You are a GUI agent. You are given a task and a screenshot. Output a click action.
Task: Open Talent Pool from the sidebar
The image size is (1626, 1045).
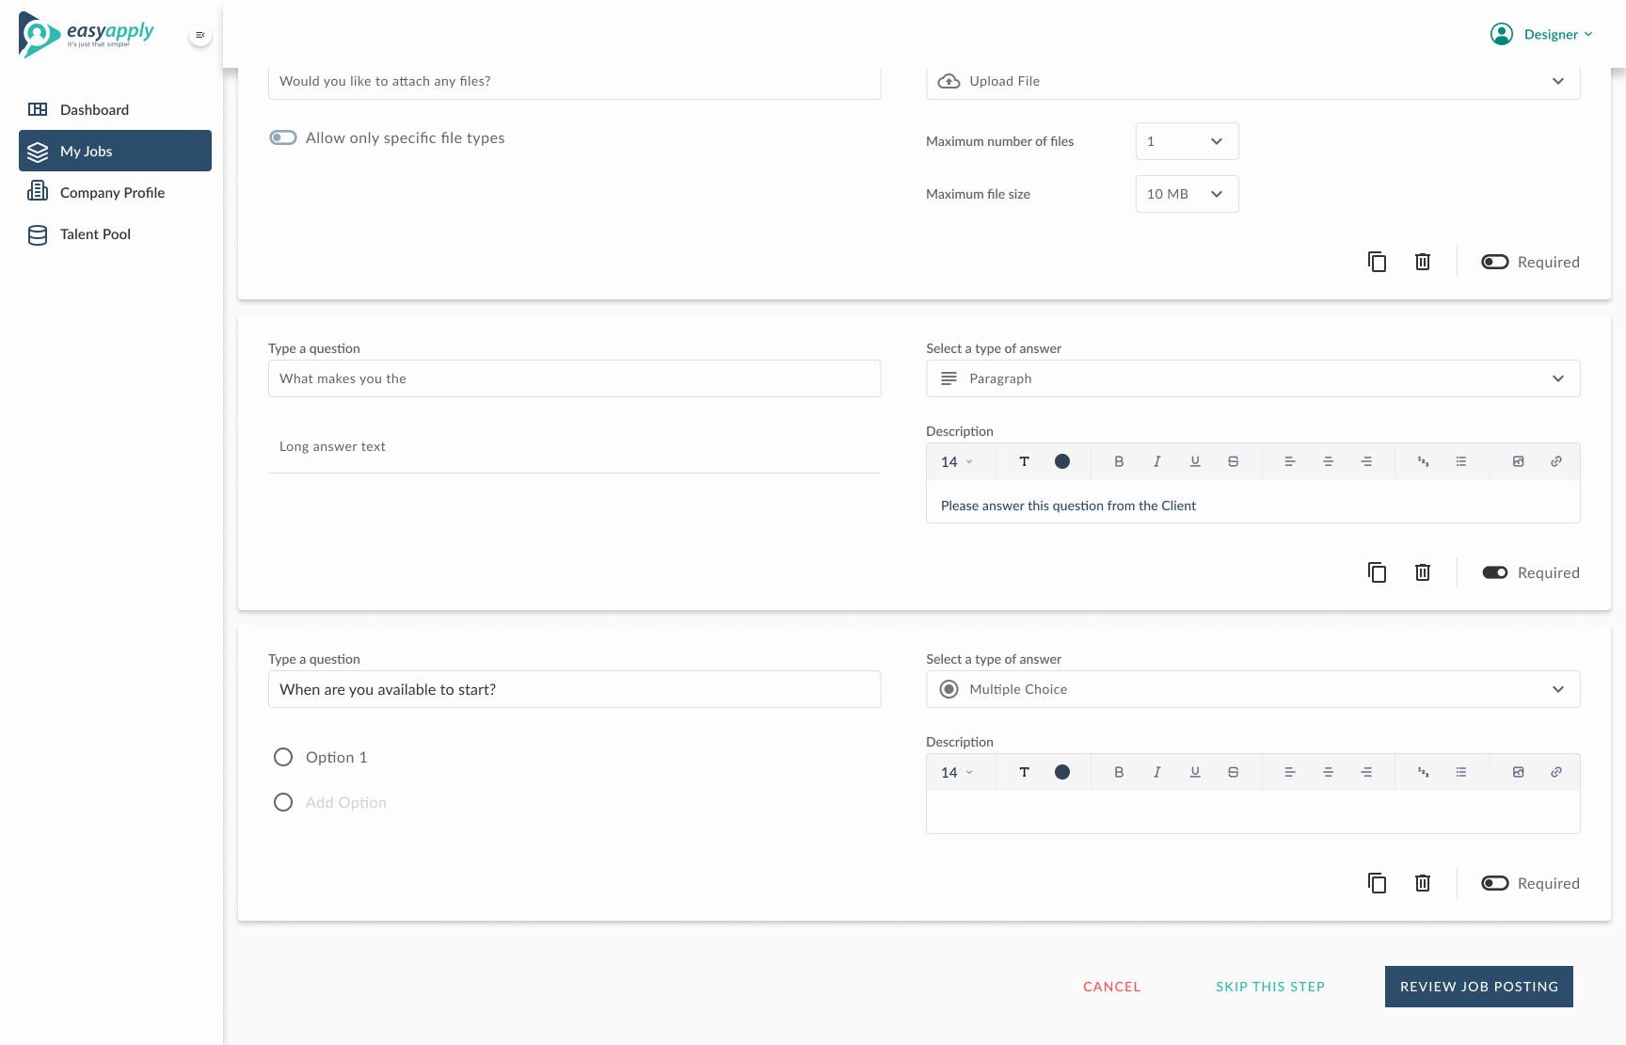point(95,234)
